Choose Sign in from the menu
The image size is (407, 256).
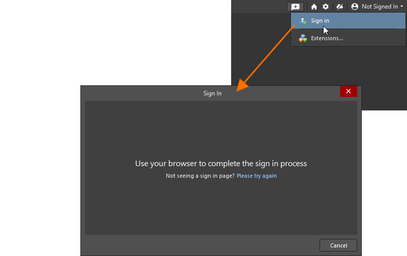tap(348, 21)
